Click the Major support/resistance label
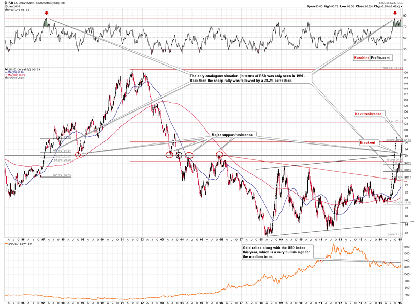The width and height of the screenshot is (414, 305). point(232,135)
